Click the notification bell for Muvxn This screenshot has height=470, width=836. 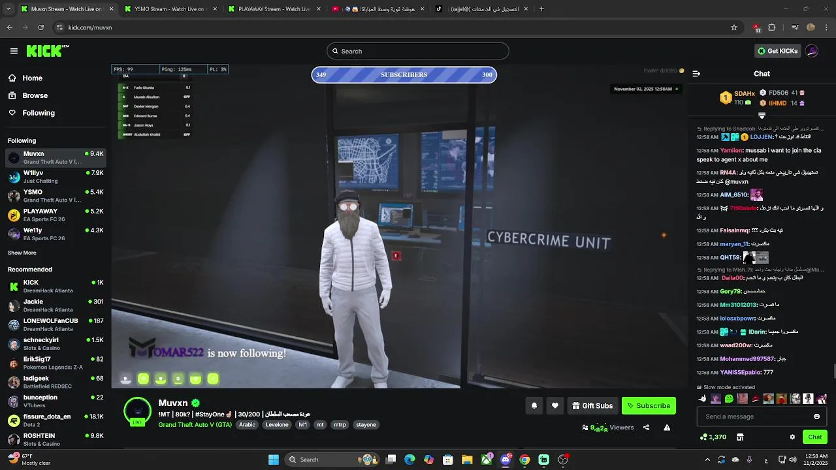(x=534, y=406)
